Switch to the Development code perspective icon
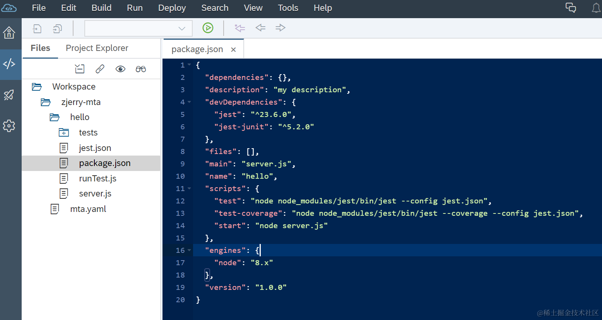 (x=9, y=64)
